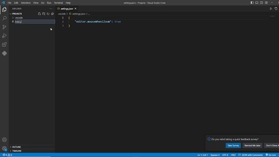The image size is (279, 157).
Task: Open the Extensions view
Action: pyautogui.click(x=4, y=44)
